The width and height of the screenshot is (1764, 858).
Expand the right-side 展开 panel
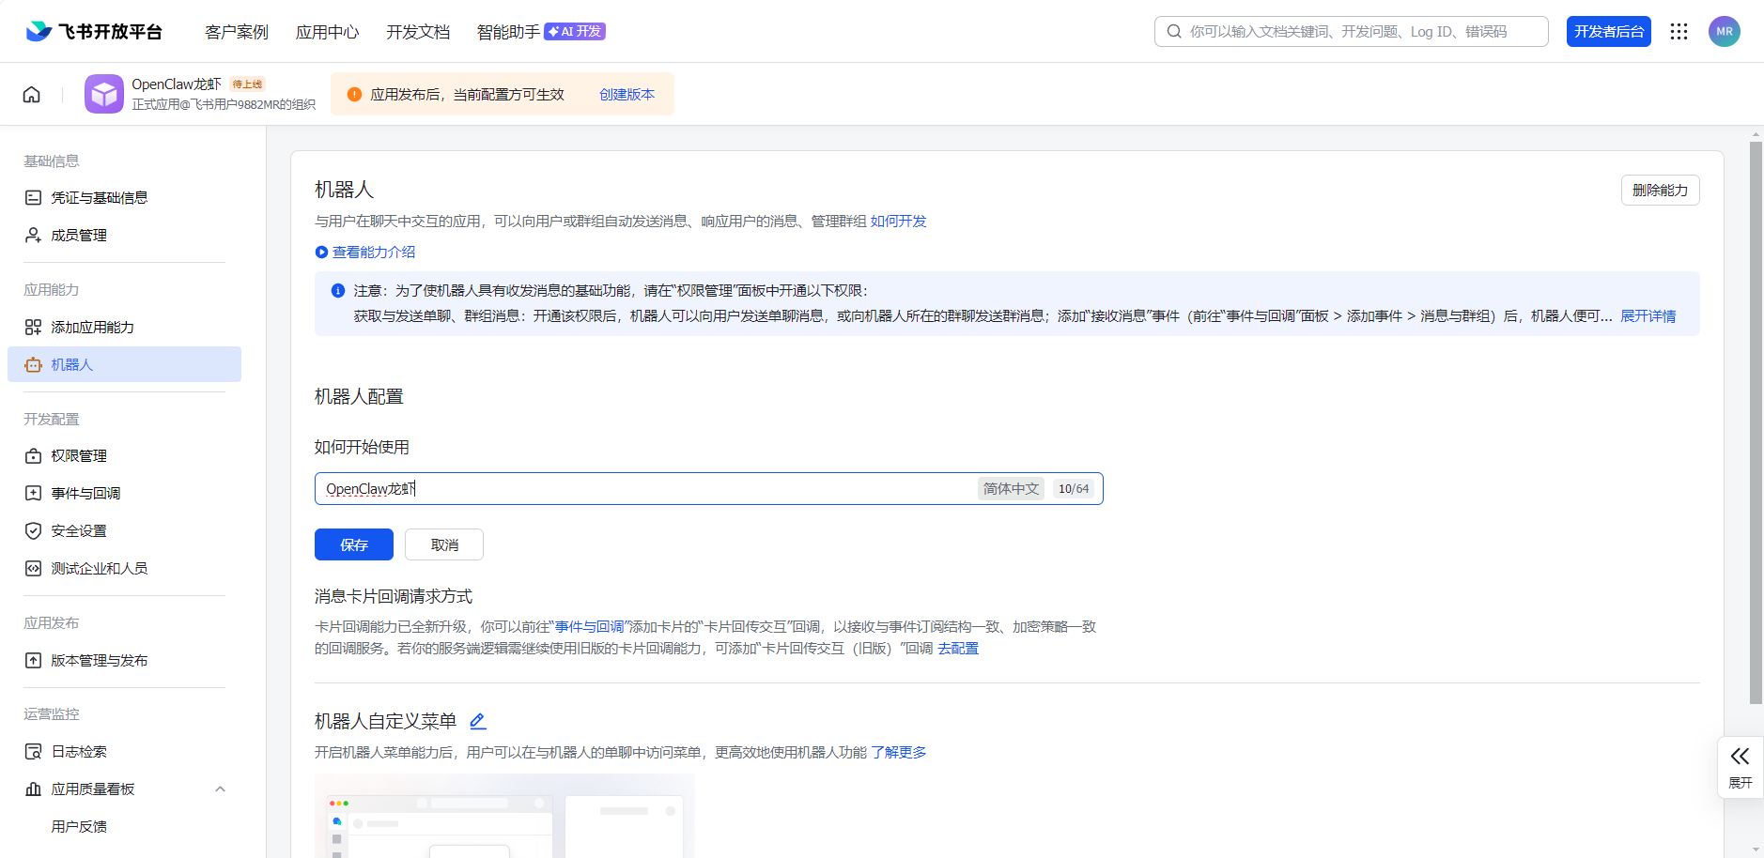point(1739,765)
